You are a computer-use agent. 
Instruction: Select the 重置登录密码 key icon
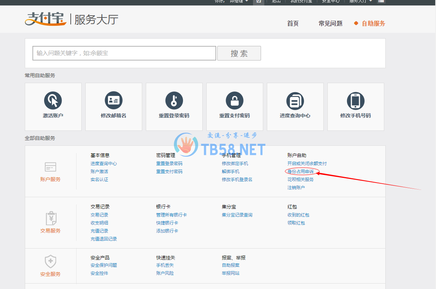coord(174,100)
